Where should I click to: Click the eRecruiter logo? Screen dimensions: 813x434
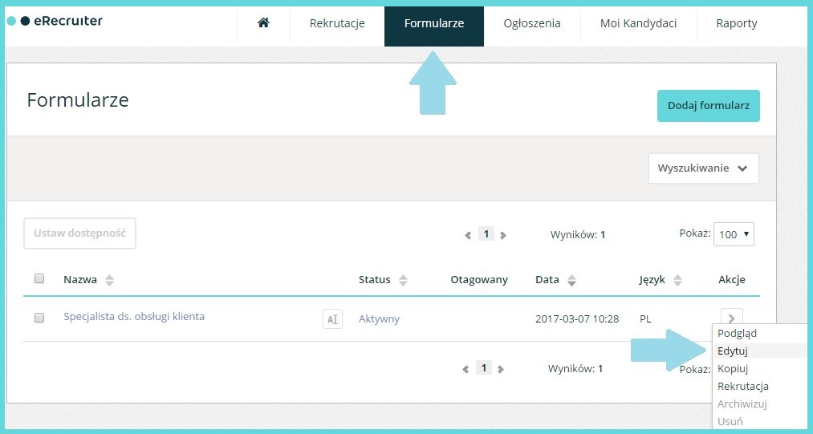point(55,21)
